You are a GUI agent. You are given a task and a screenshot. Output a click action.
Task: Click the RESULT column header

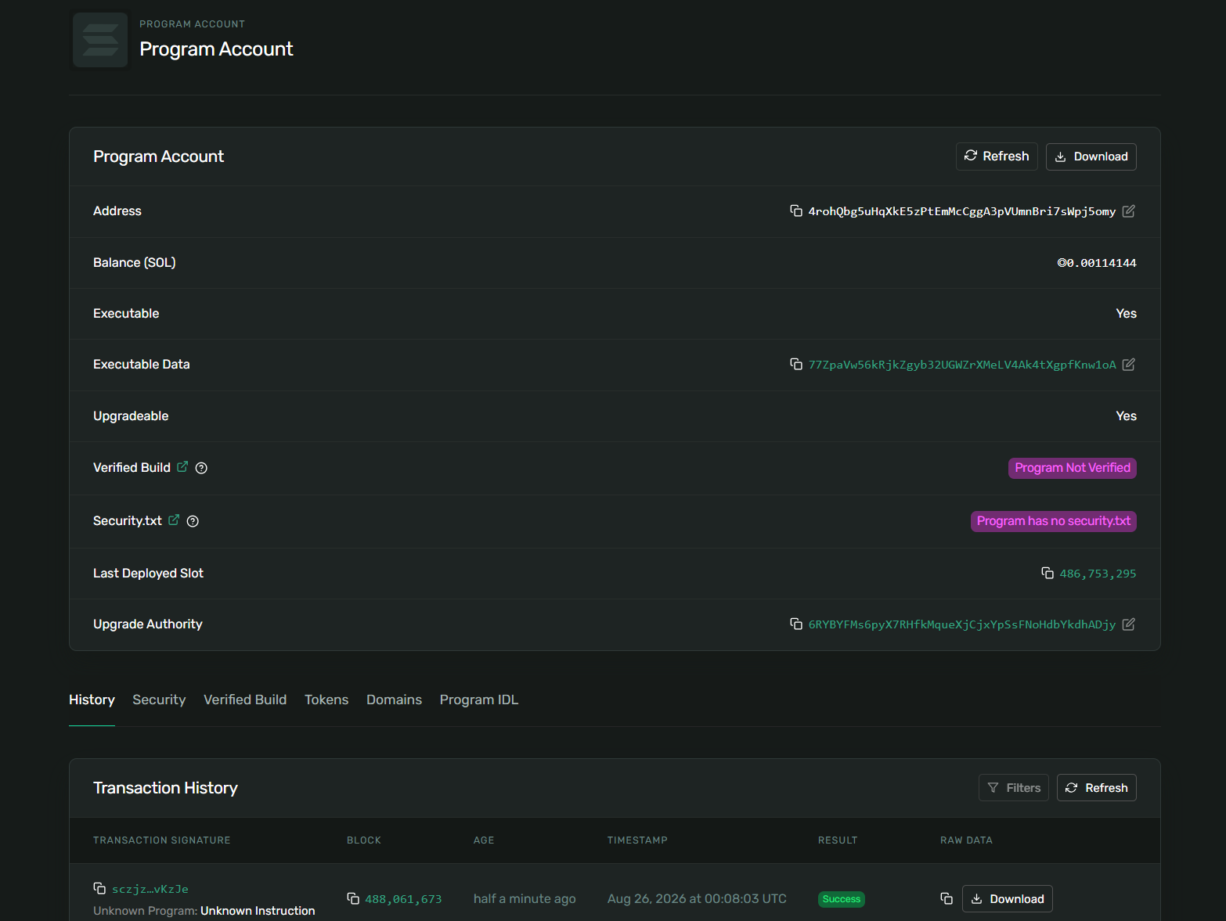(838, 840)
